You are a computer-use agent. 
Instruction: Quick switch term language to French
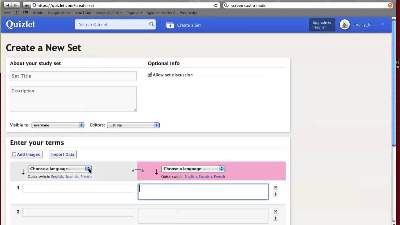click(x=86, y=177)
